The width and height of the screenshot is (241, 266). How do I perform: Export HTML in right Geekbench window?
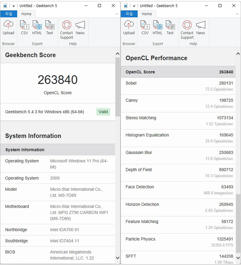[157, 28]
